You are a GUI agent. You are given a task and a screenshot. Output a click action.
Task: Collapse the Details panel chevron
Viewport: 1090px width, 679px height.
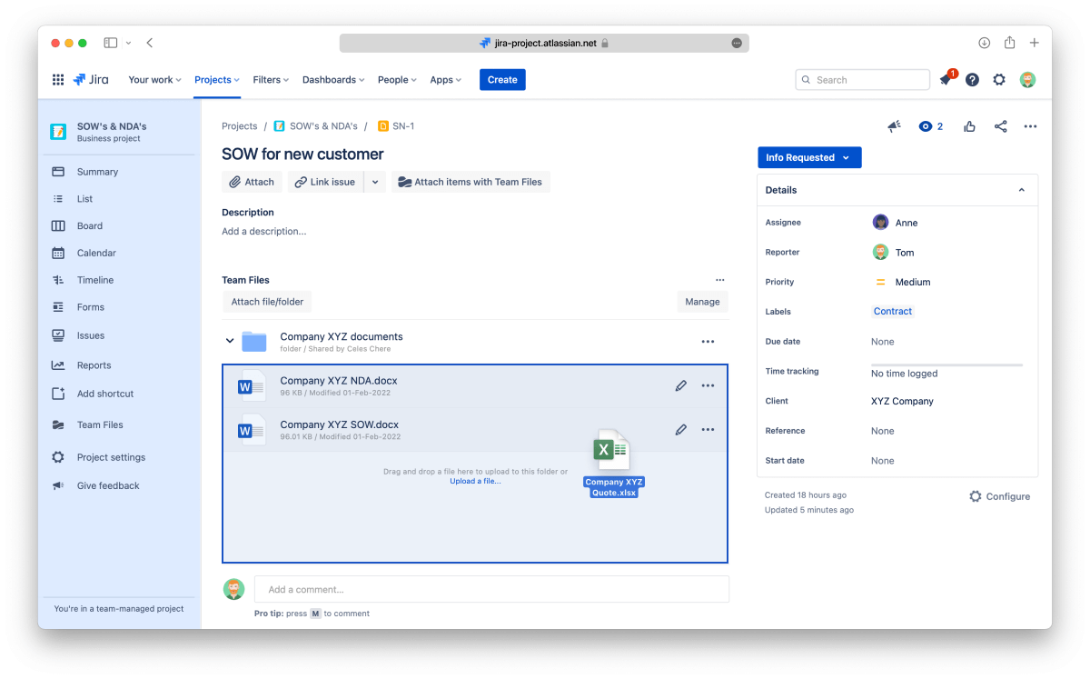coord(1022,190)
